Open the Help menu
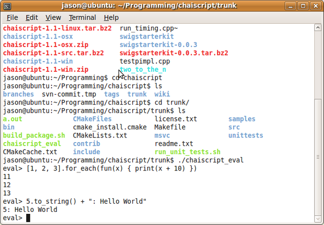Screen dimensions: 324x225 [x=111, y=18]
